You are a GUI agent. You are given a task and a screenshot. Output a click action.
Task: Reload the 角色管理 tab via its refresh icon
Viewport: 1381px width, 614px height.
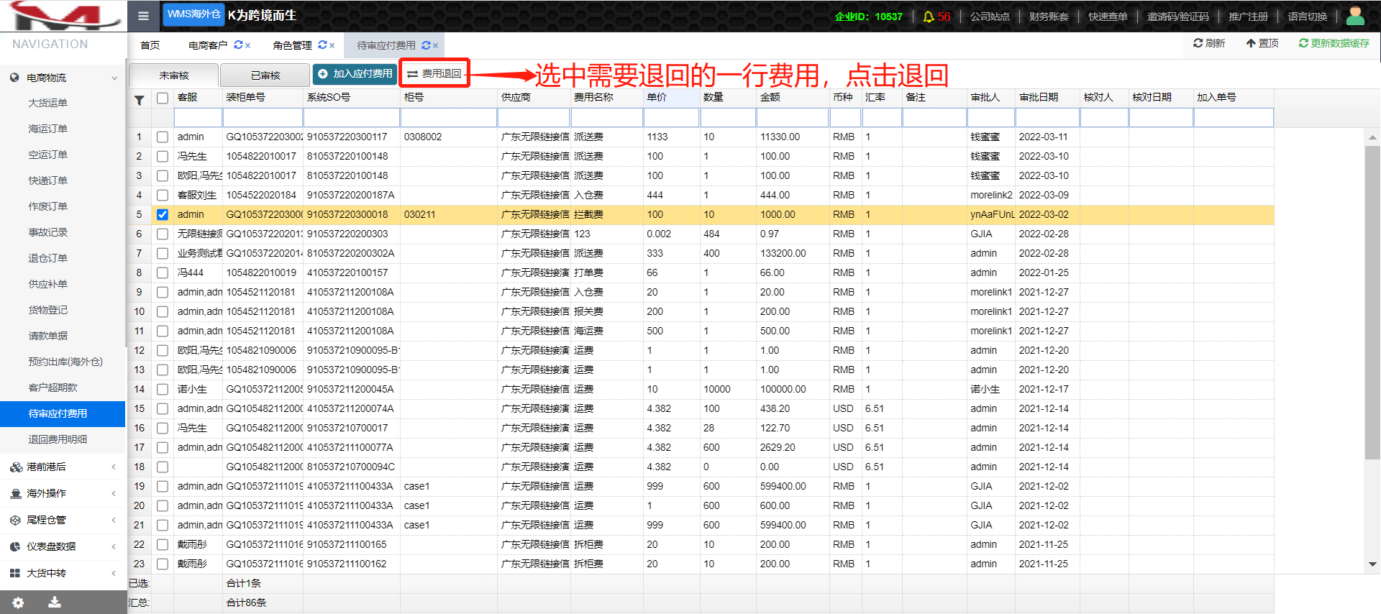click(x=322, y=45)
